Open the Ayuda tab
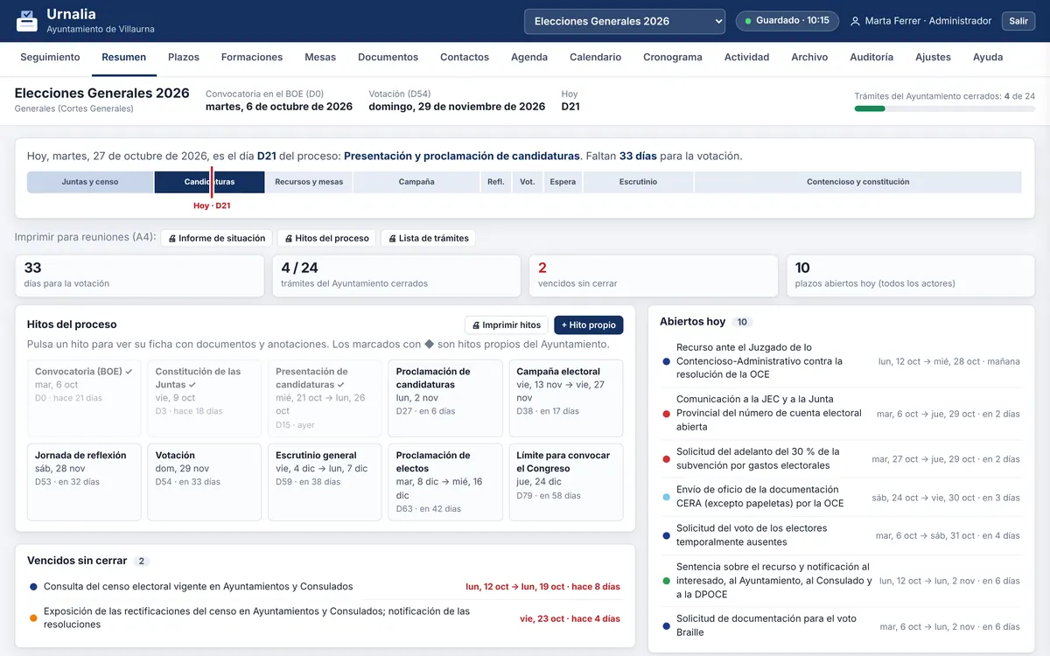The image size is (1050, 656). click(988, 57)
